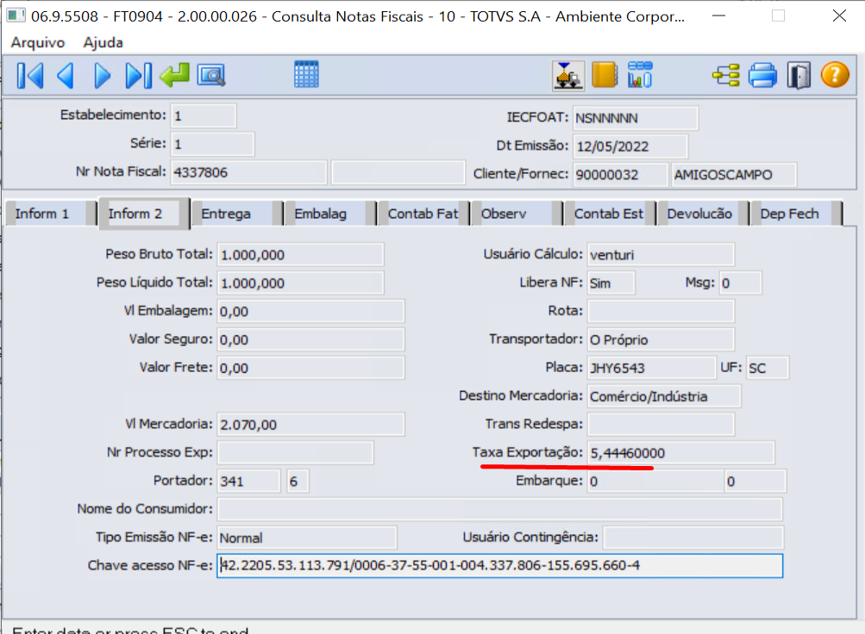The height and width of the screenshot is (634, 865).
Task: Go to previous record arrow
Action: point(66,76)
